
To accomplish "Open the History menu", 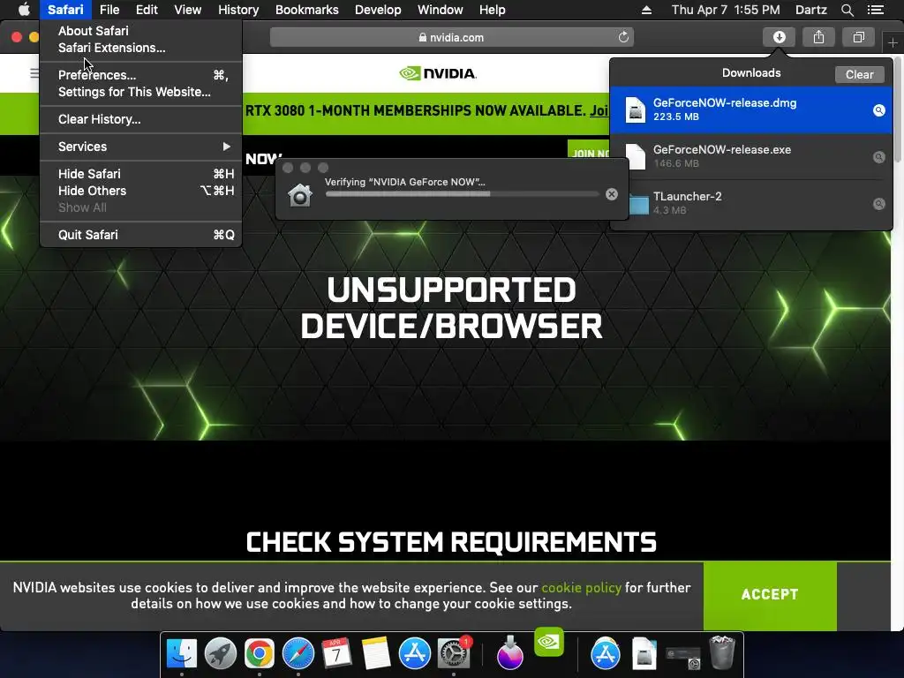I will [x=238, y=10].
